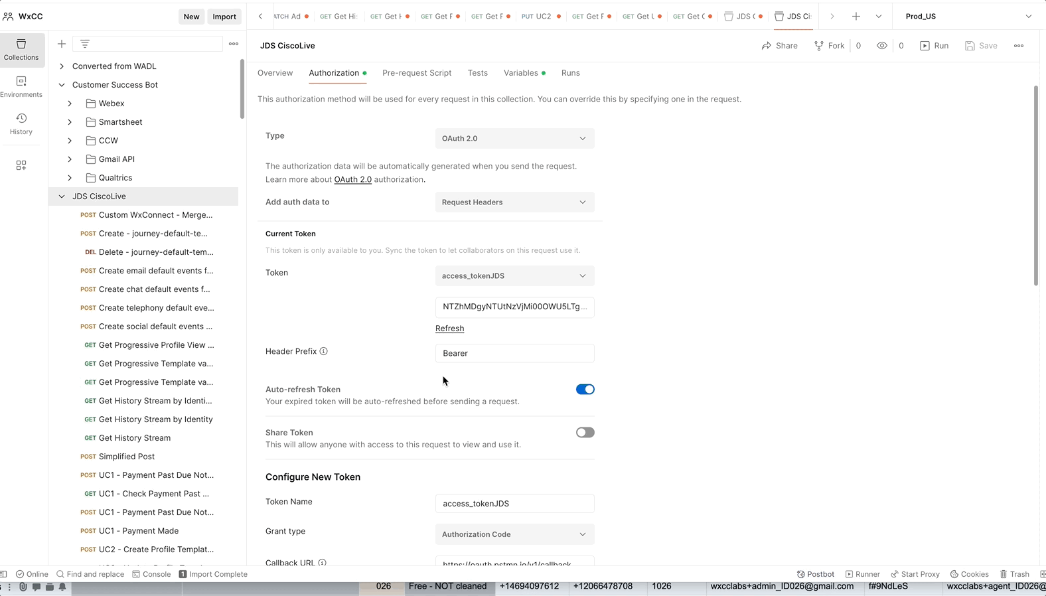Expand the Smartsheet folder
This screenshot has width=1046, height=596.
[70, 122]
